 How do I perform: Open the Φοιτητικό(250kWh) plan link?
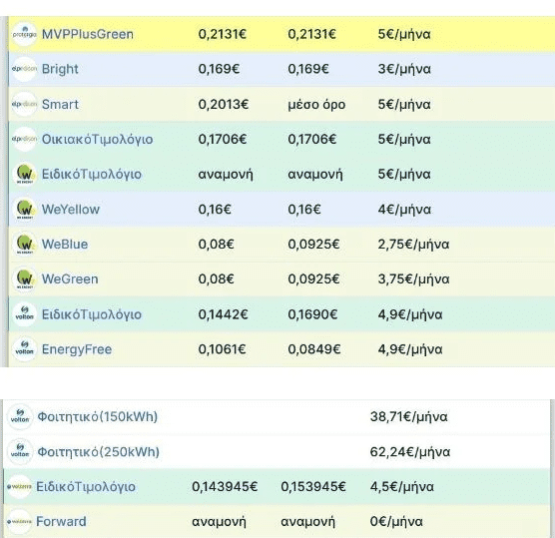99,452
